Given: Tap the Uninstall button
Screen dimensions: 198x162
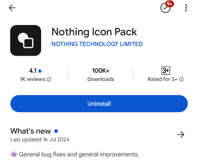Looking at the screenshot, I should 99,104.
